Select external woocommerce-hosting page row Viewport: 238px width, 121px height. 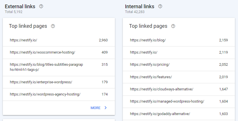click(59, 52)
